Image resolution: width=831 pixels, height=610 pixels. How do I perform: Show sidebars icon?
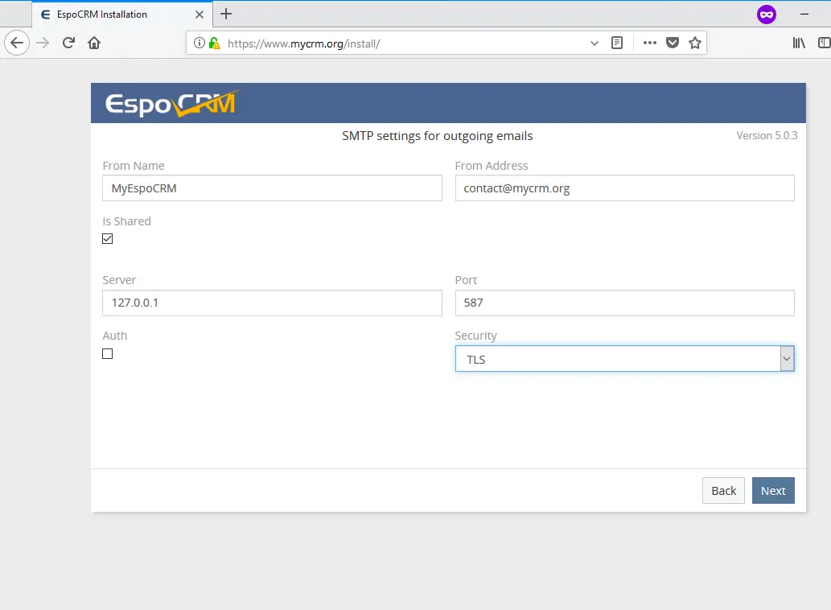click(824, 43)
